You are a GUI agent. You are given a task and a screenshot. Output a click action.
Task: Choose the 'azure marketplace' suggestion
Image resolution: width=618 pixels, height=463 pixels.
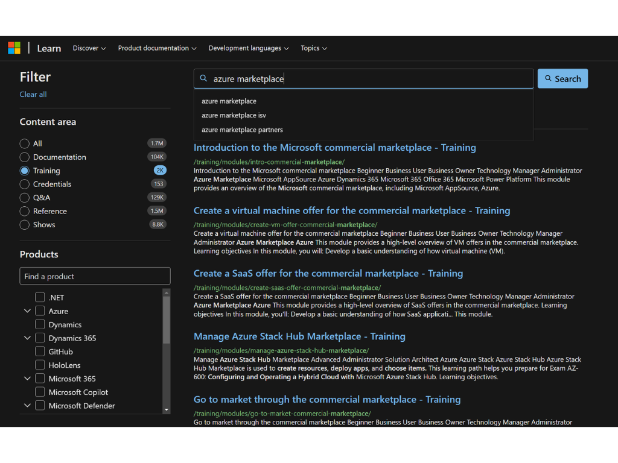coord(229,101)
